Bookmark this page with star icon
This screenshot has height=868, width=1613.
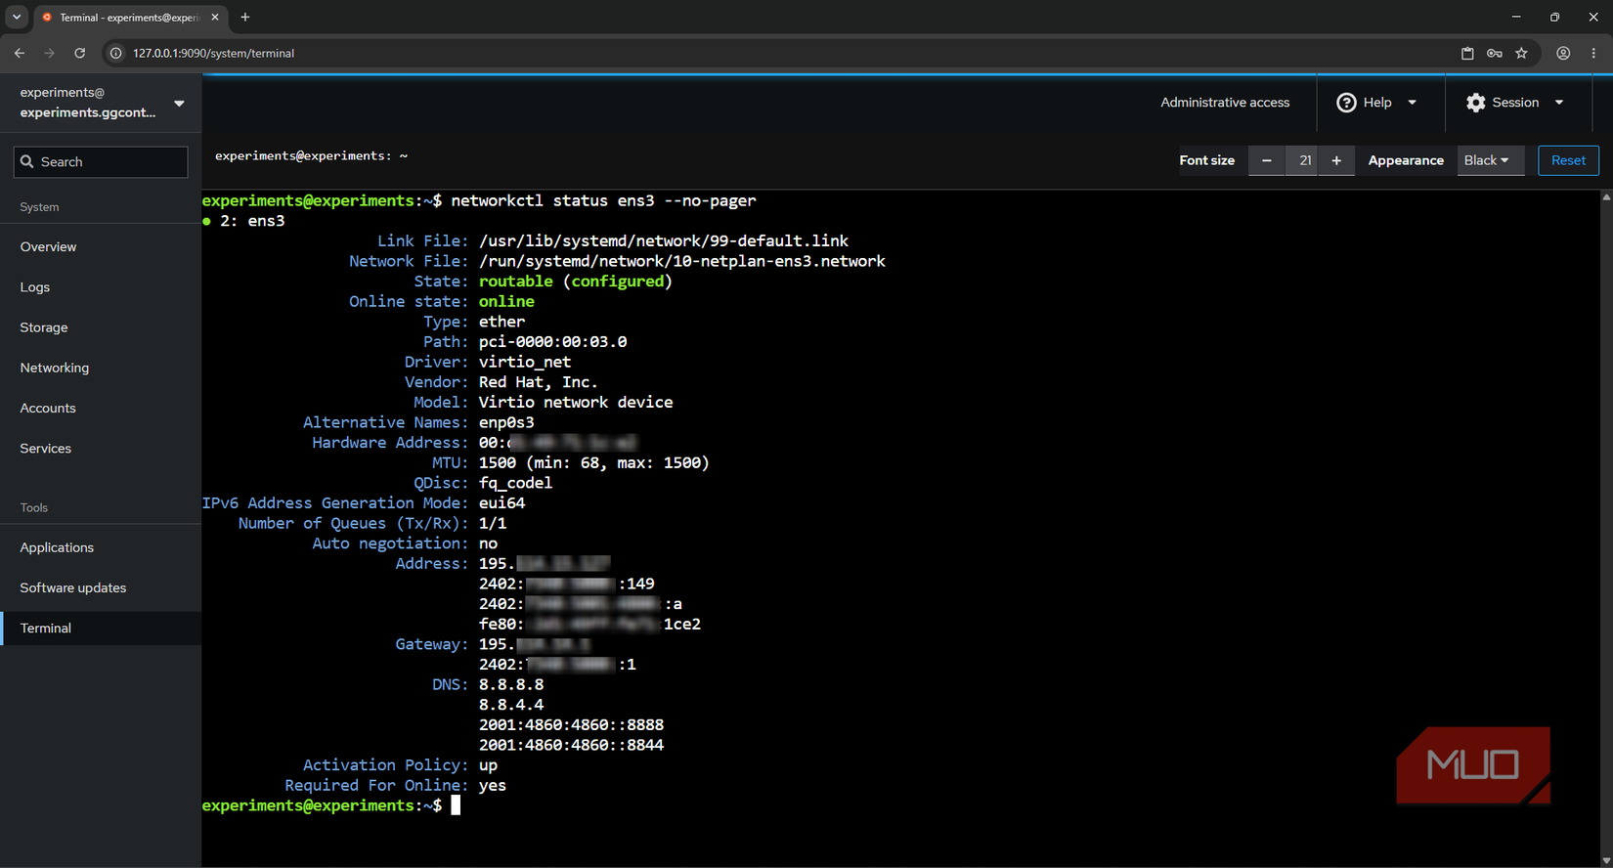click(1522, 53)
